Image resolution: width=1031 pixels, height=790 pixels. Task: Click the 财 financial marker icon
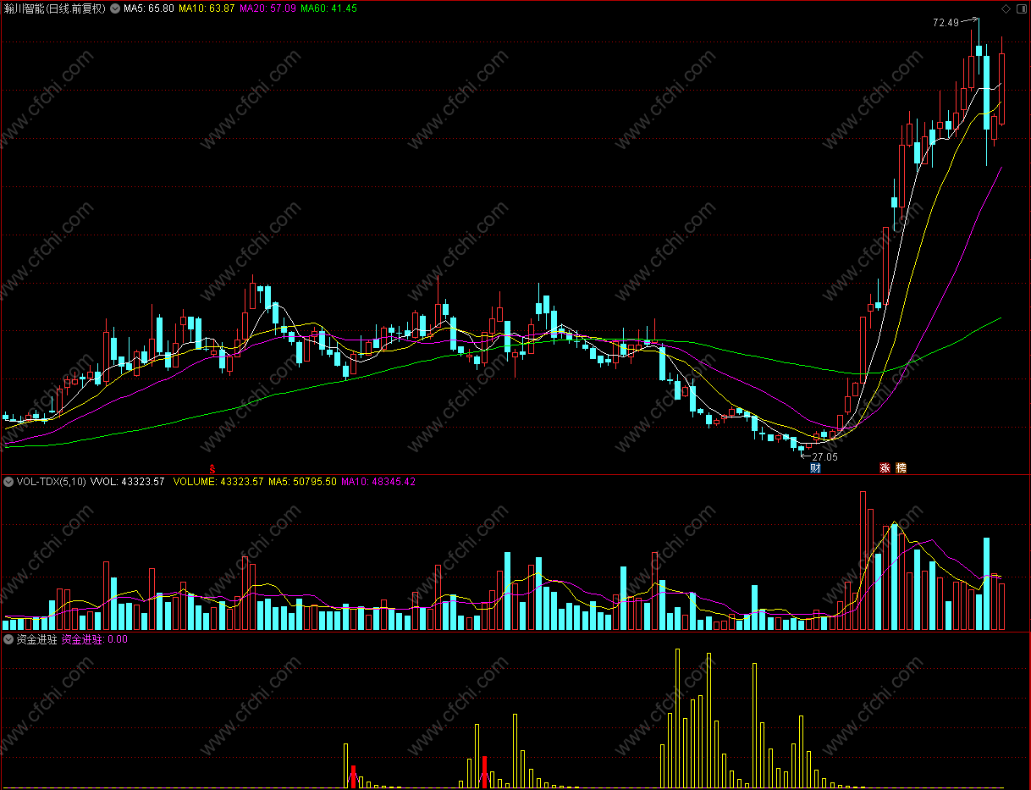815,467
